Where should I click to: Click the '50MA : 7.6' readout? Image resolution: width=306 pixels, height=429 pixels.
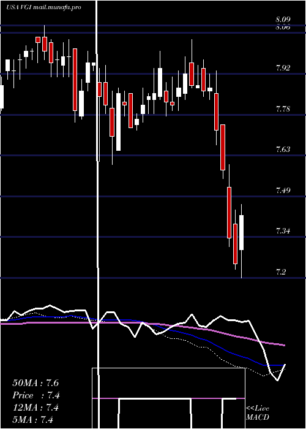pos(35,383)
